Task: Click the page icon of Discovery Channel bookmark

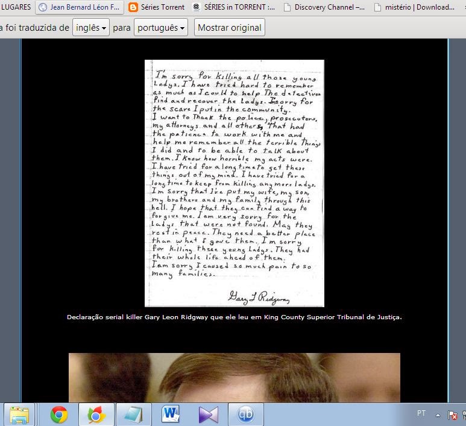Action: (x=287, y=7)
